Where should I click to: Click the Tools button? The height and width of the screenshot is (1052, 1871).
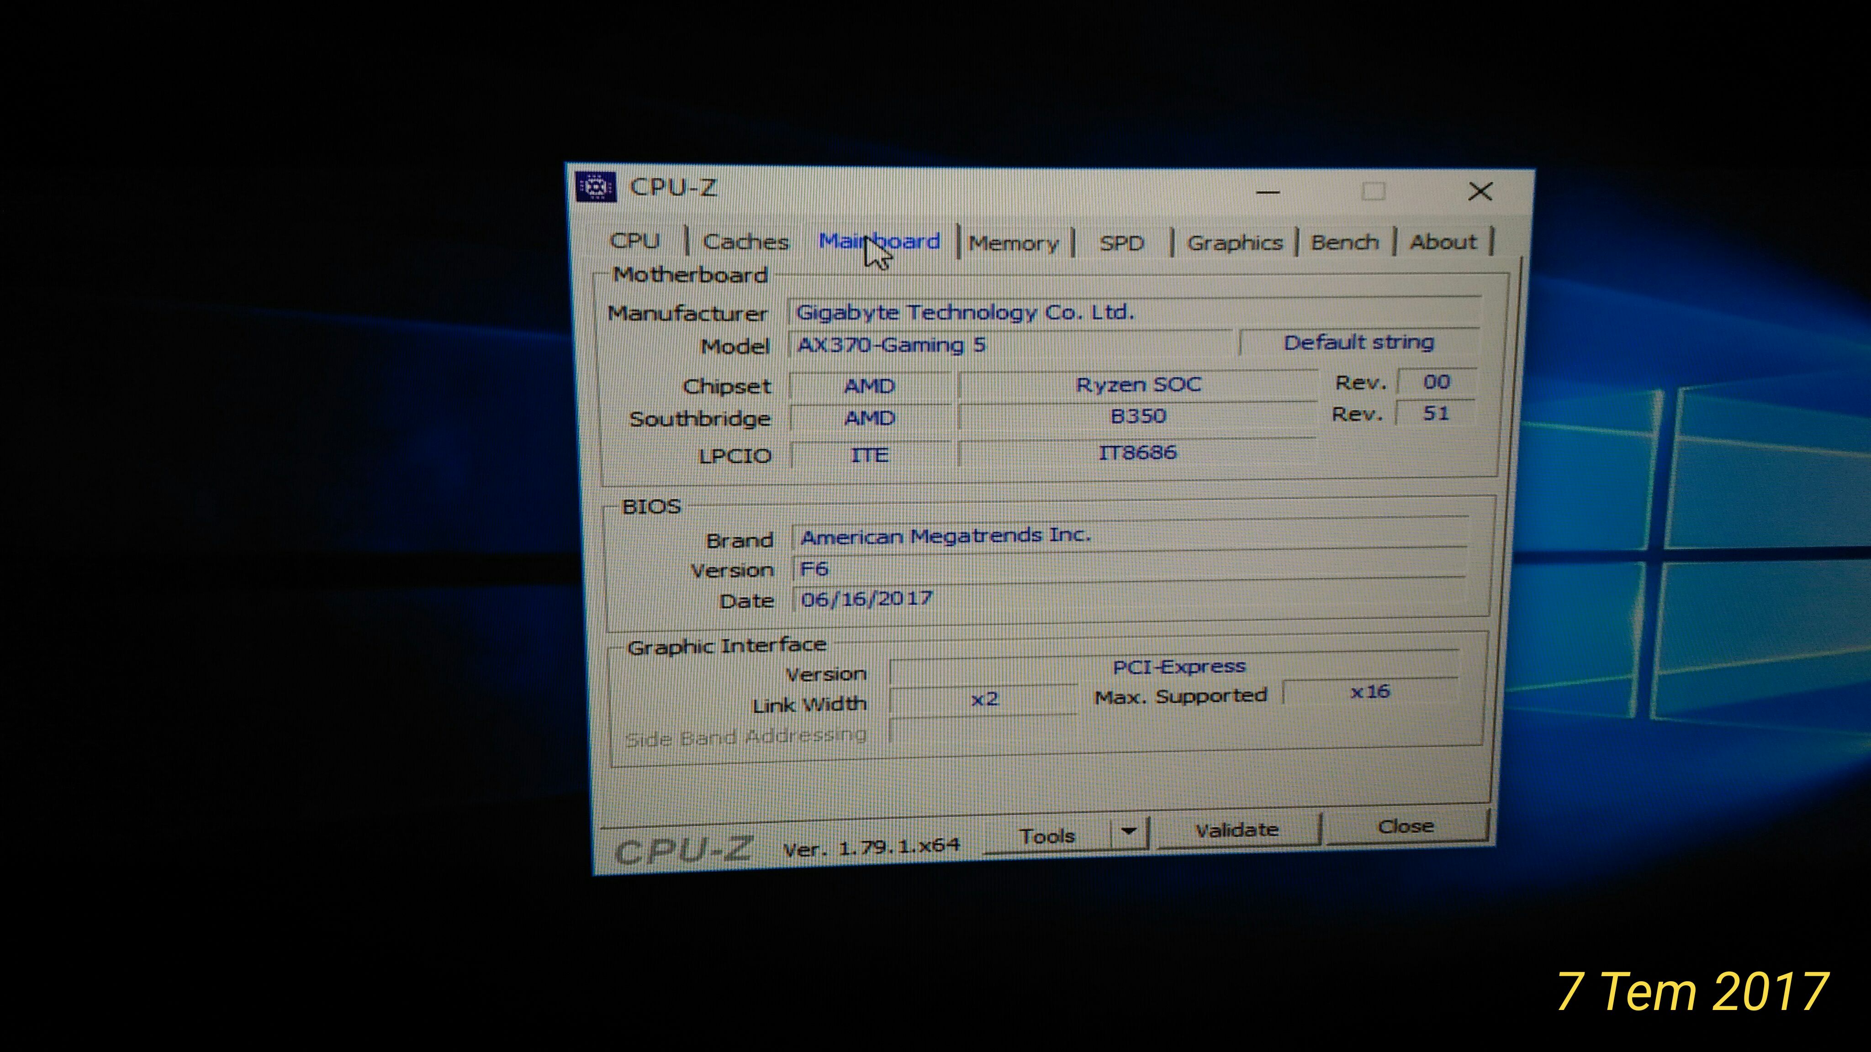(x=1046, y=836)
